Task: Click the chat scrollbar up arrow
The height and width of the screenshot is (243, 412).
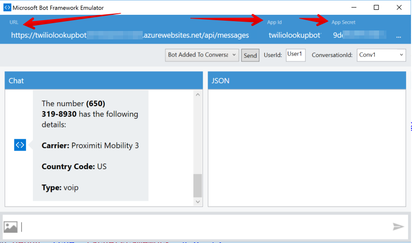Action: [198, 94]
